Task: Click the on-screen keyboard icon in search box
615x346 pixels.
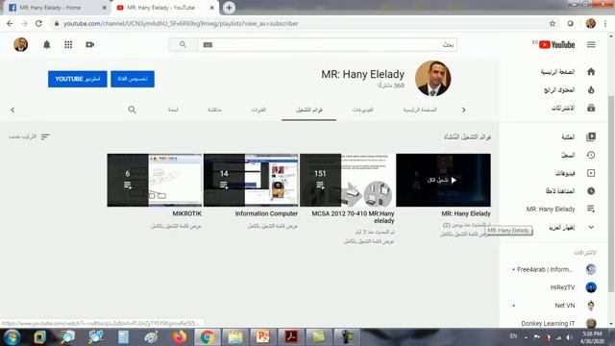Action: click(208, 45)
